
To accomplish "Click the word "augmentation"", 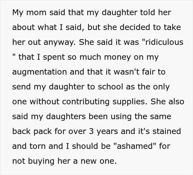I will [39, 72].
